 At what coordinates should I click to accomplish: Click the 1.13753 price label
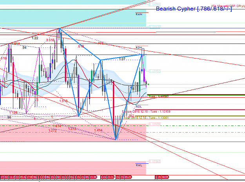pyautogui.click(x=155, y=71)
